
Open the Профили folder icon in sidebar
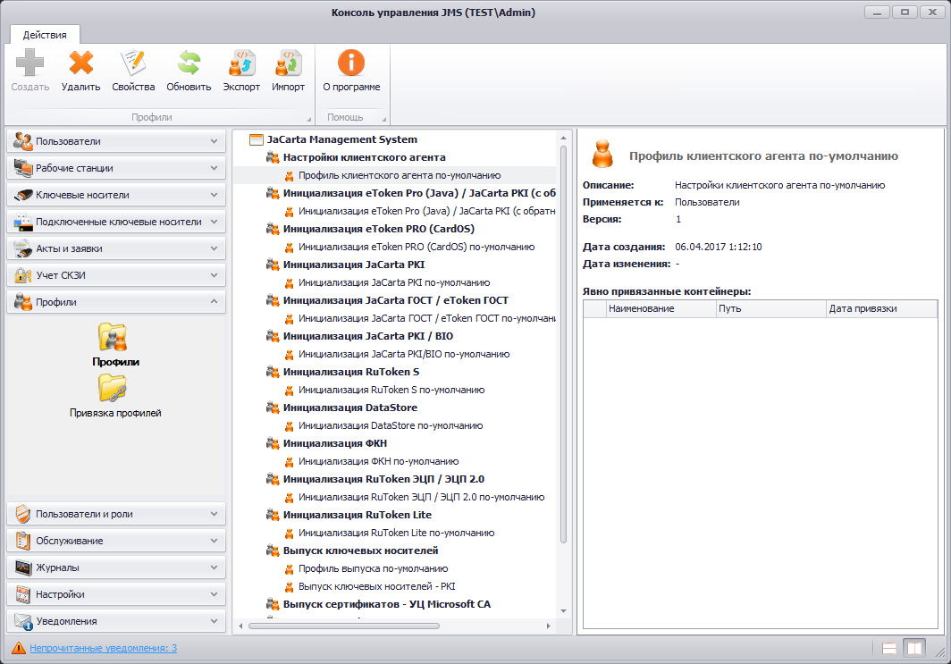[x=114, y=337]
